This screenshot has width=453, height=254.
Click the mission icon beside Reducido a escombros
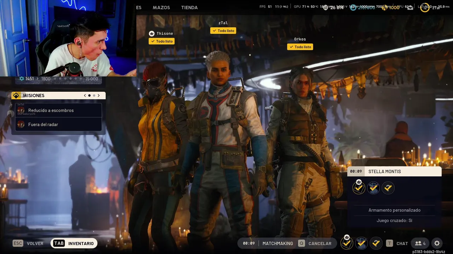tap(21, 110)
